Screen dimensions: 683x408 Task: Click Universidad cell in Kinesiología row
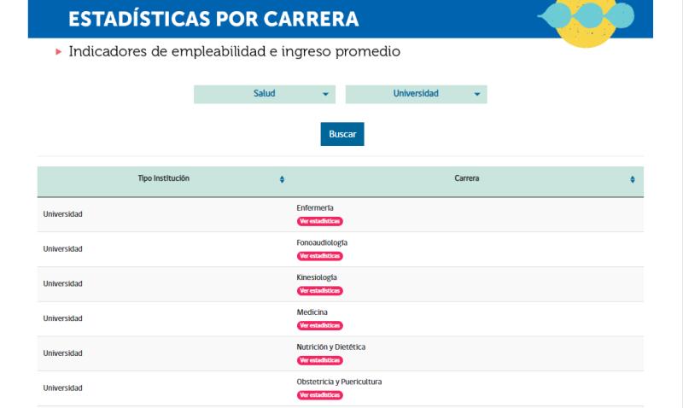coord(63,283)
